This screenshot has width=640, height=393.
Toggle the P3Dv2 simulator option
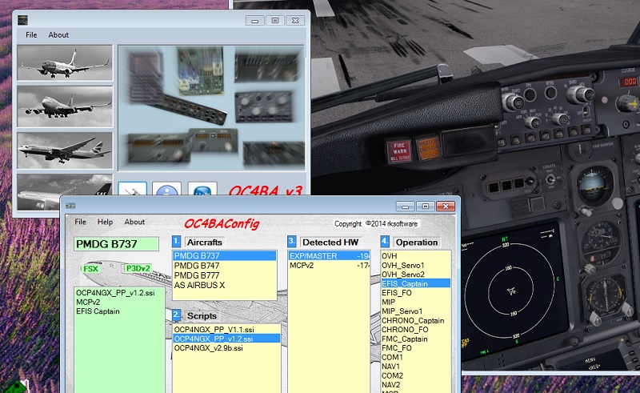pos(136,268)
